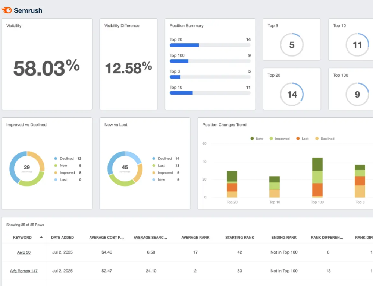Screen dimensions: 373x286
Task: Sort by Average Rank column header
Action: coord(195,238)
